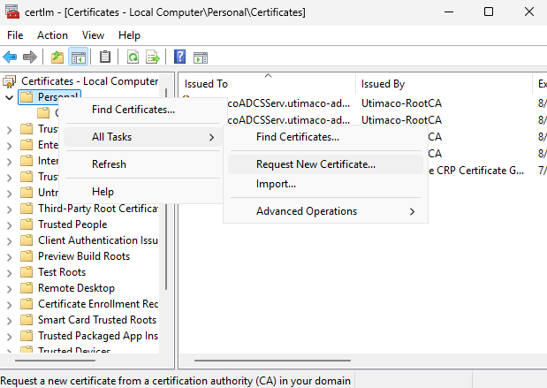Choose Request New Certificate from submenu

(x=315, y=164)
